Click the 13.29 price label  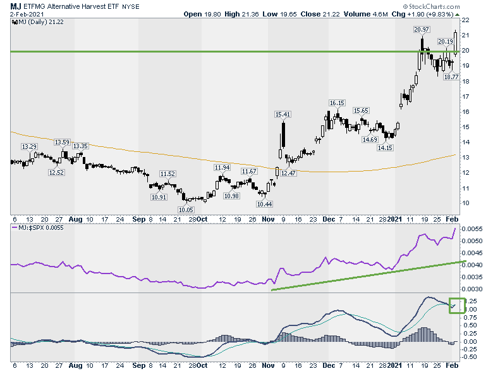click(x=29, y=147)
